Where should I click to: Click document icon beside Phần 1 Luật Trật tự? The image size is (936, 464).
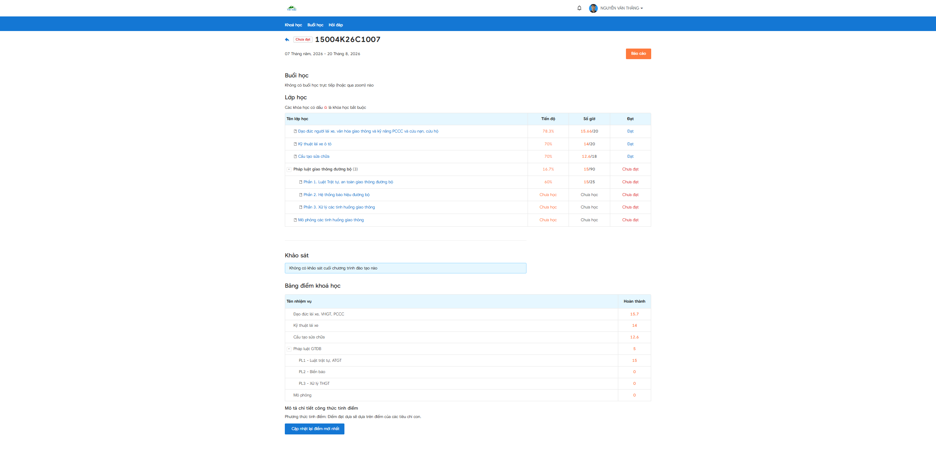point(301,182)
